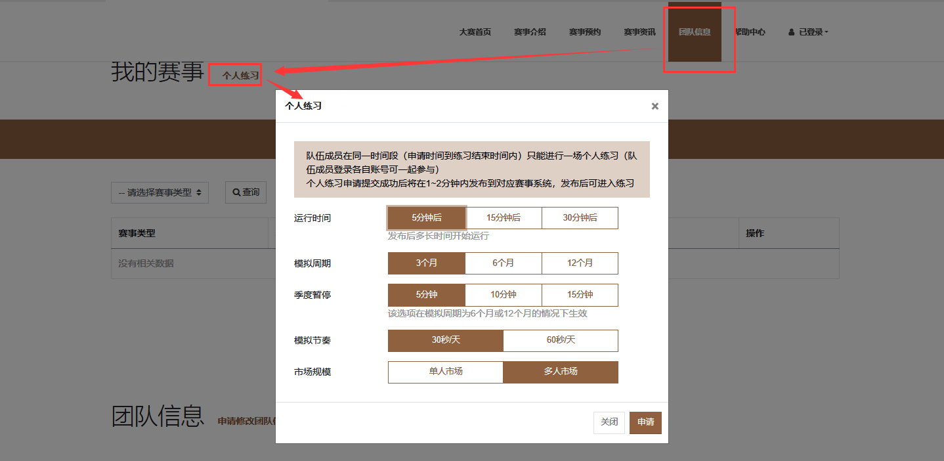
Task: Open 赛事资讯 in the top navigation
Action: pos(639,32)
